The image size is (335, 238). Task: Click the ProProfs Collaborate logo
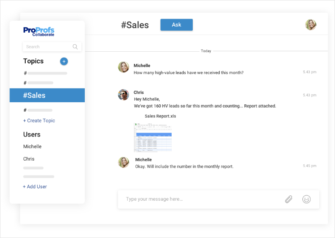(39, 31)
